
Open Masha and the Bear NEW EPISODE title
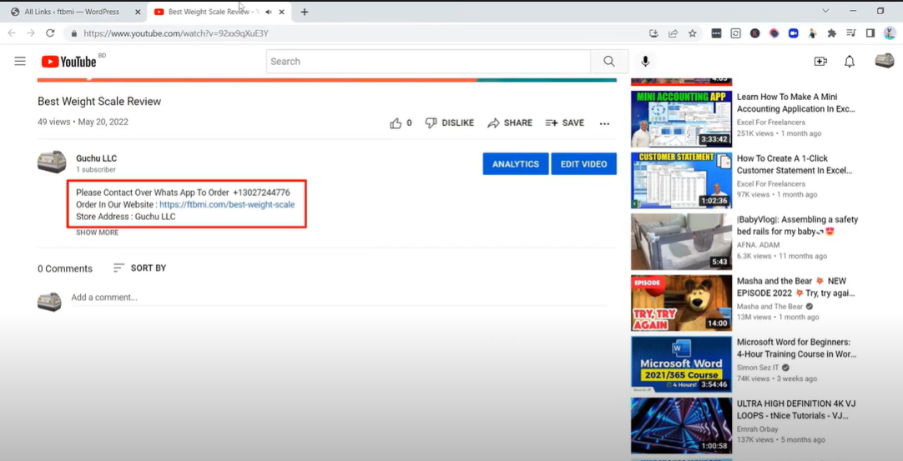coord(796,287)
